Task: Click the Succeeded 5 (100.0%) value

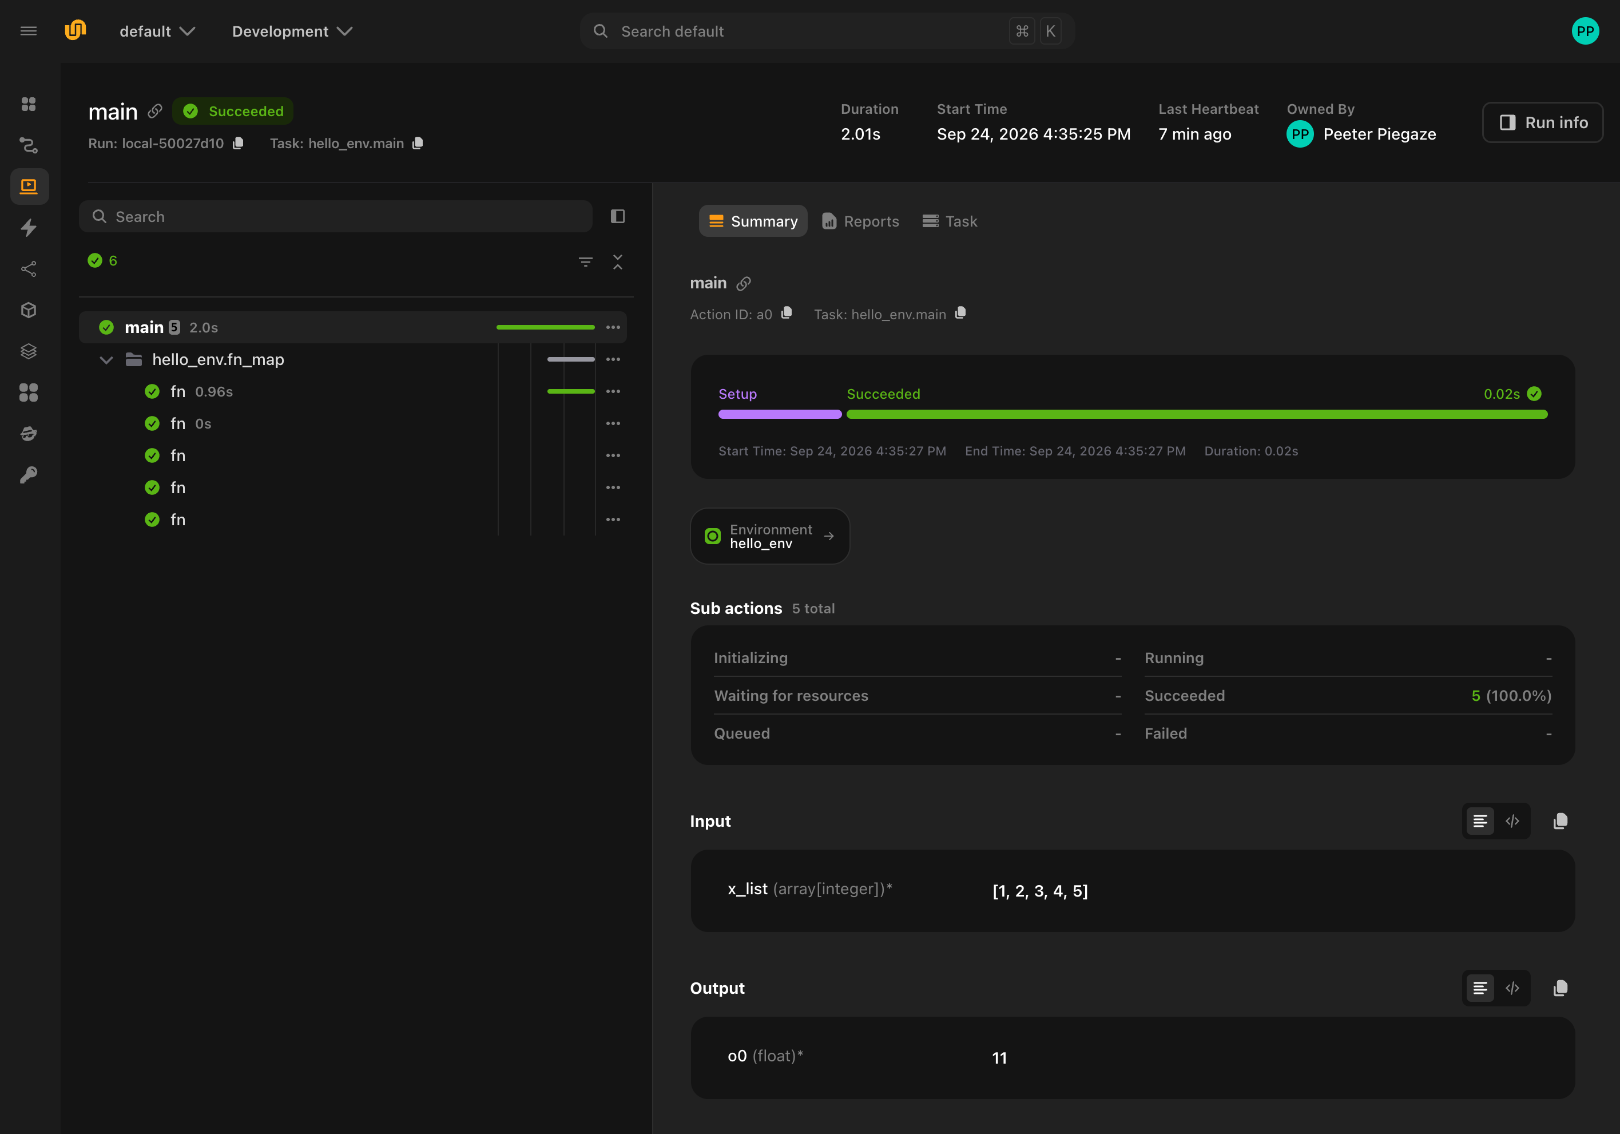Action: coord(1511,696)
